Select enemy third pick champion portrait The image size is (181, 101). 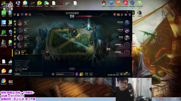(x=127, y=38)
